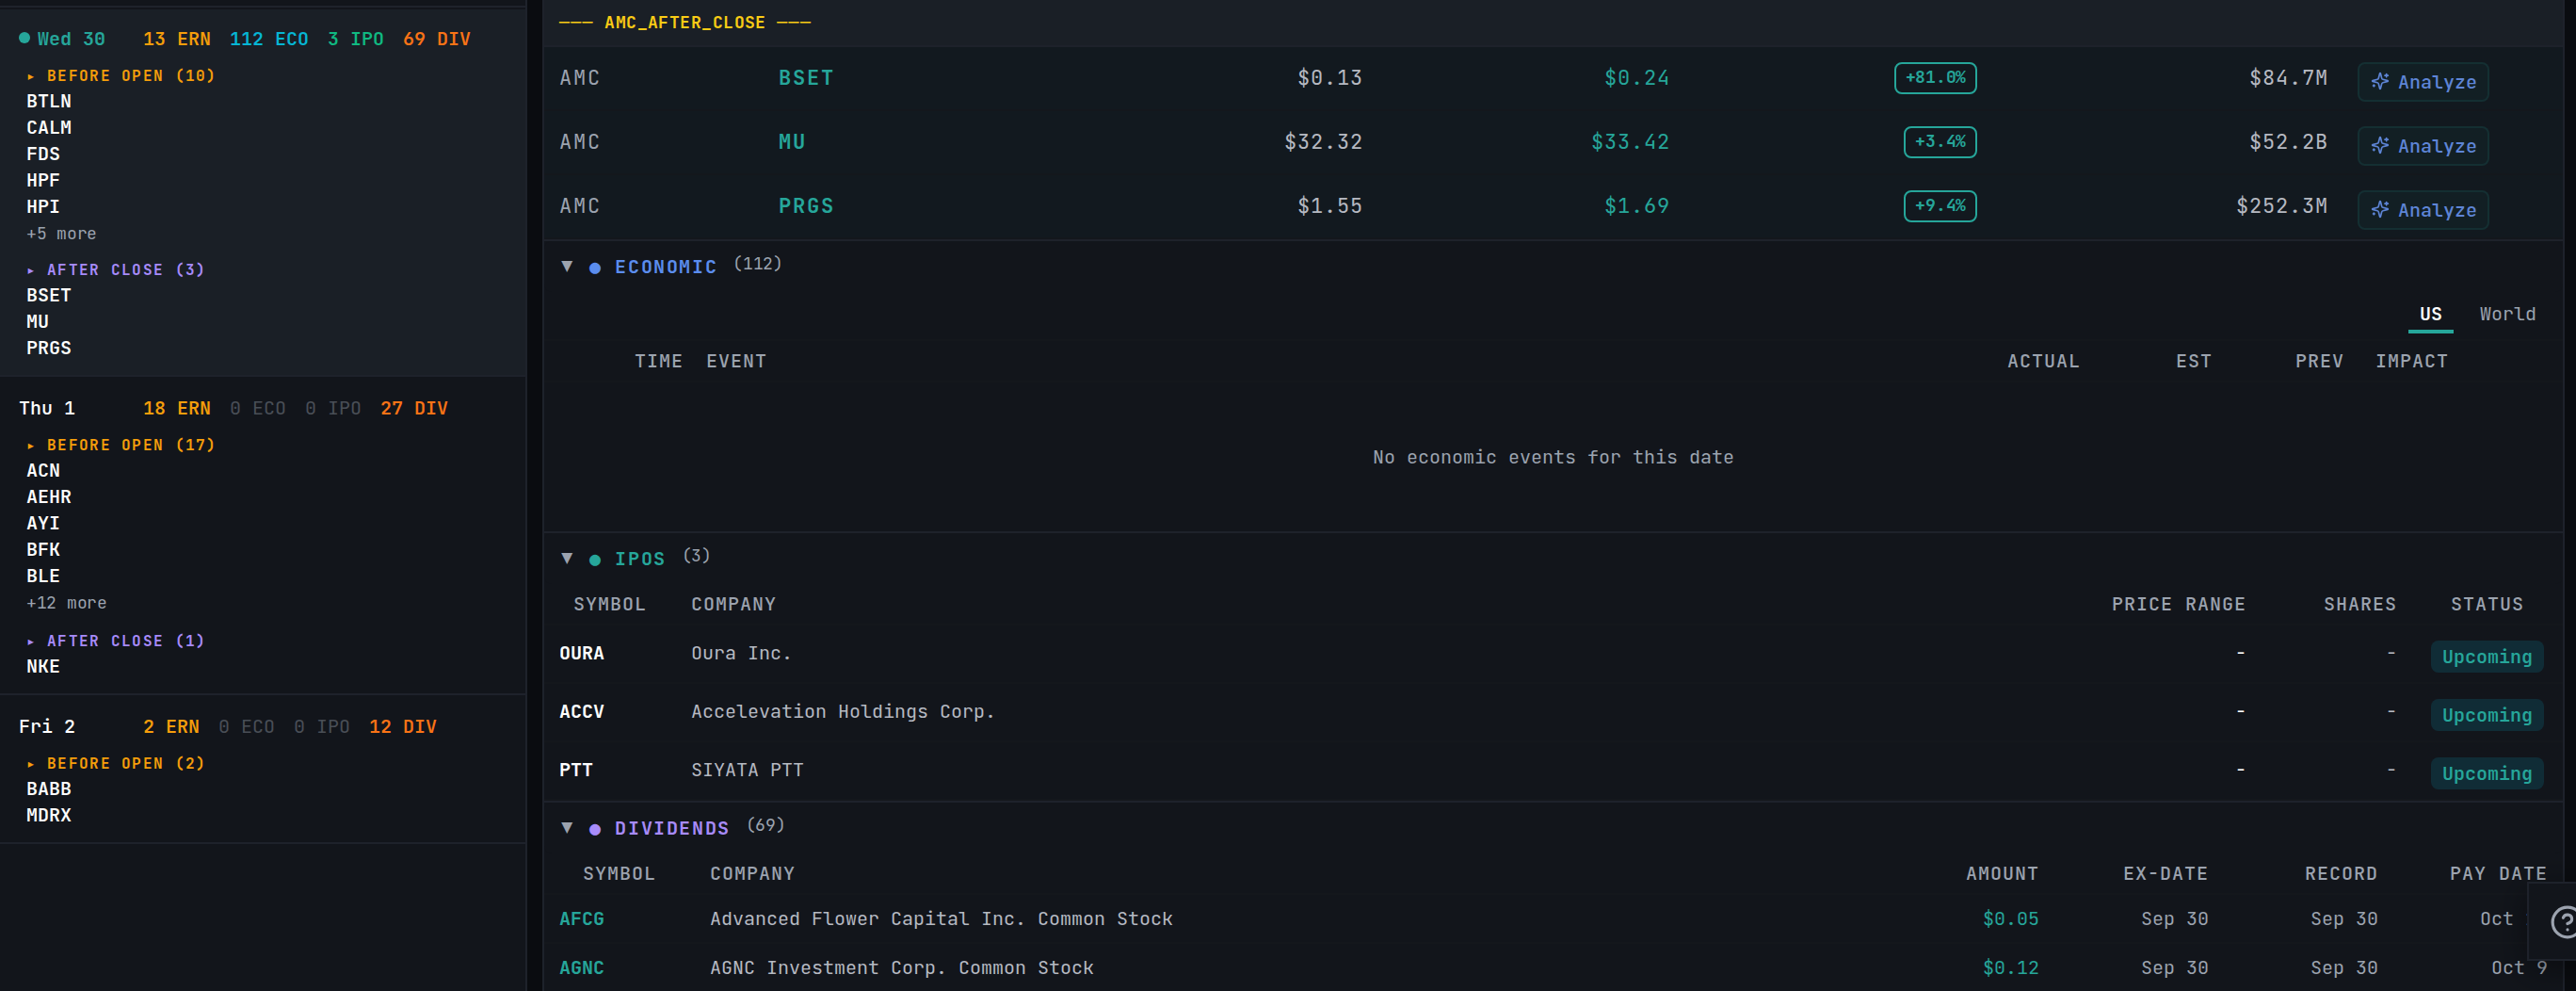The height and width of the screenshot is (991, 2576).
Task: Click CALM in the Wed 30 list
Action: 49,128
